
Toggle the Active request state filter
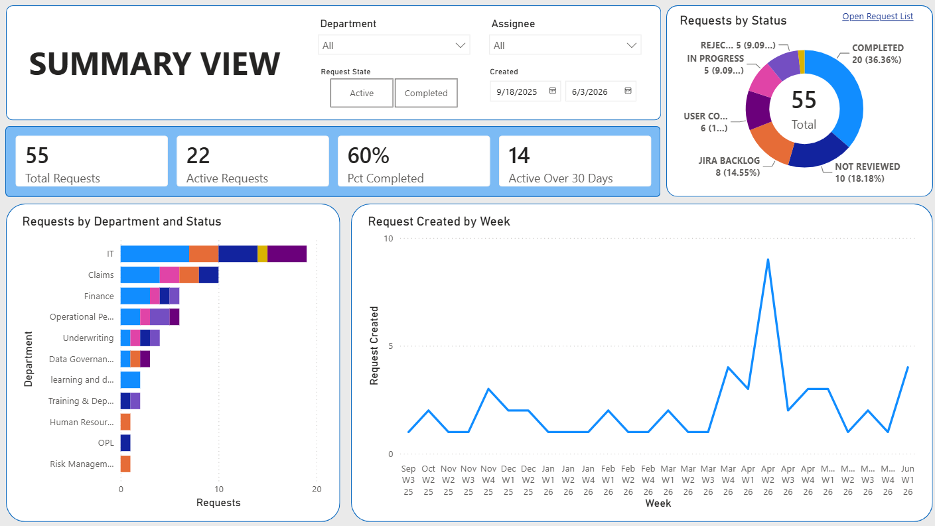pos(362,93)
